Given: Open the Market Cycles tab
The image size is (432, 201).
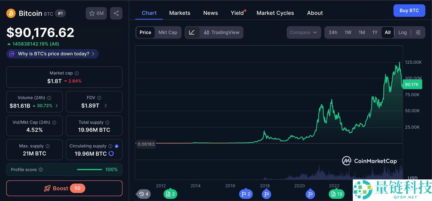Looking at the screenshot, I should pos(275,13).
